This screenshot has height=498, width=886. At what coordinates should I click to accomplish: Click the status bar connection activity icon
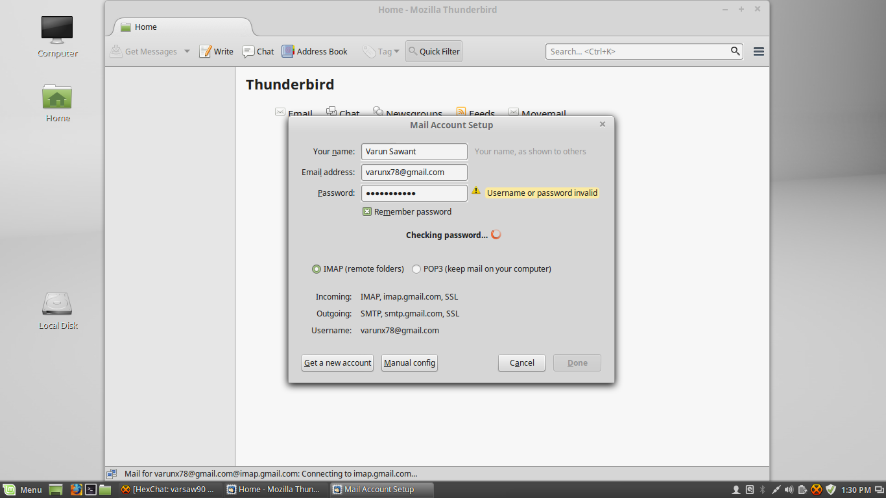(x=112, y=474)
